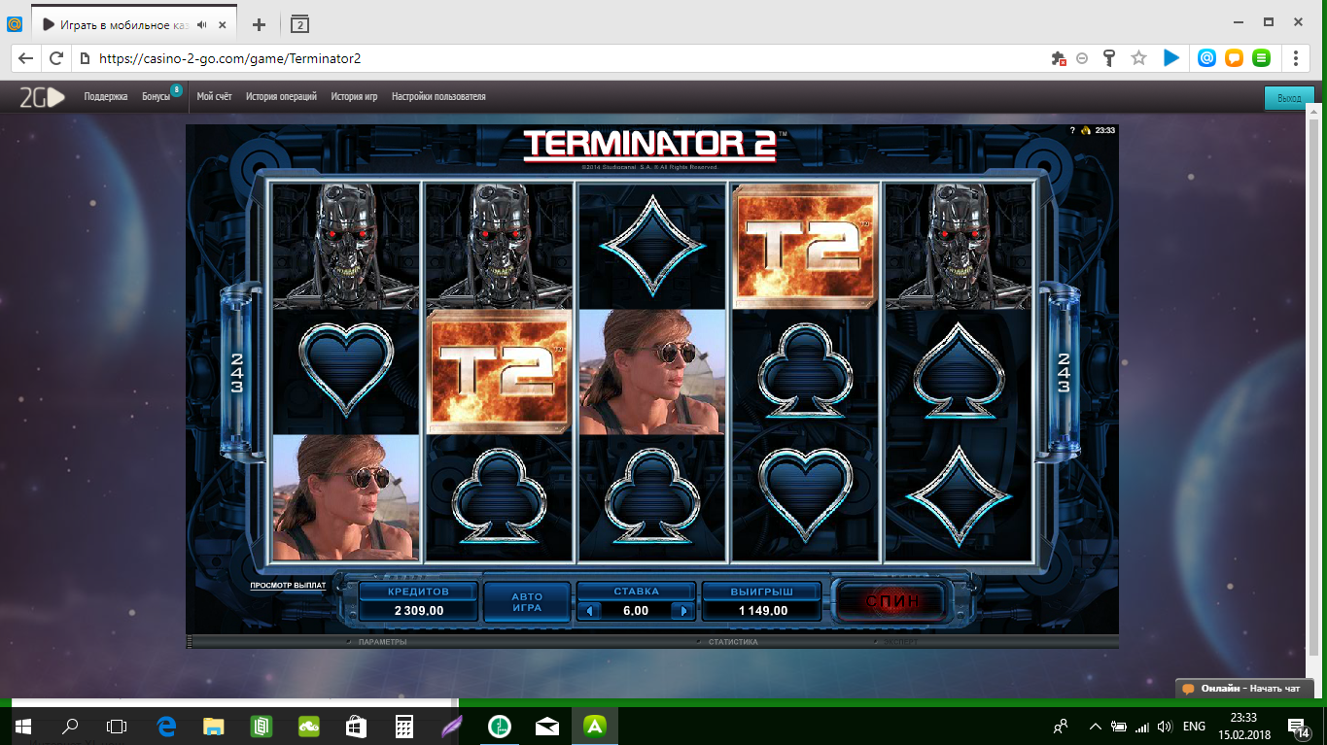1327x745 pixels.
Task: Click the blocked plugin puzzle icon
Action: click(1060, 58)
